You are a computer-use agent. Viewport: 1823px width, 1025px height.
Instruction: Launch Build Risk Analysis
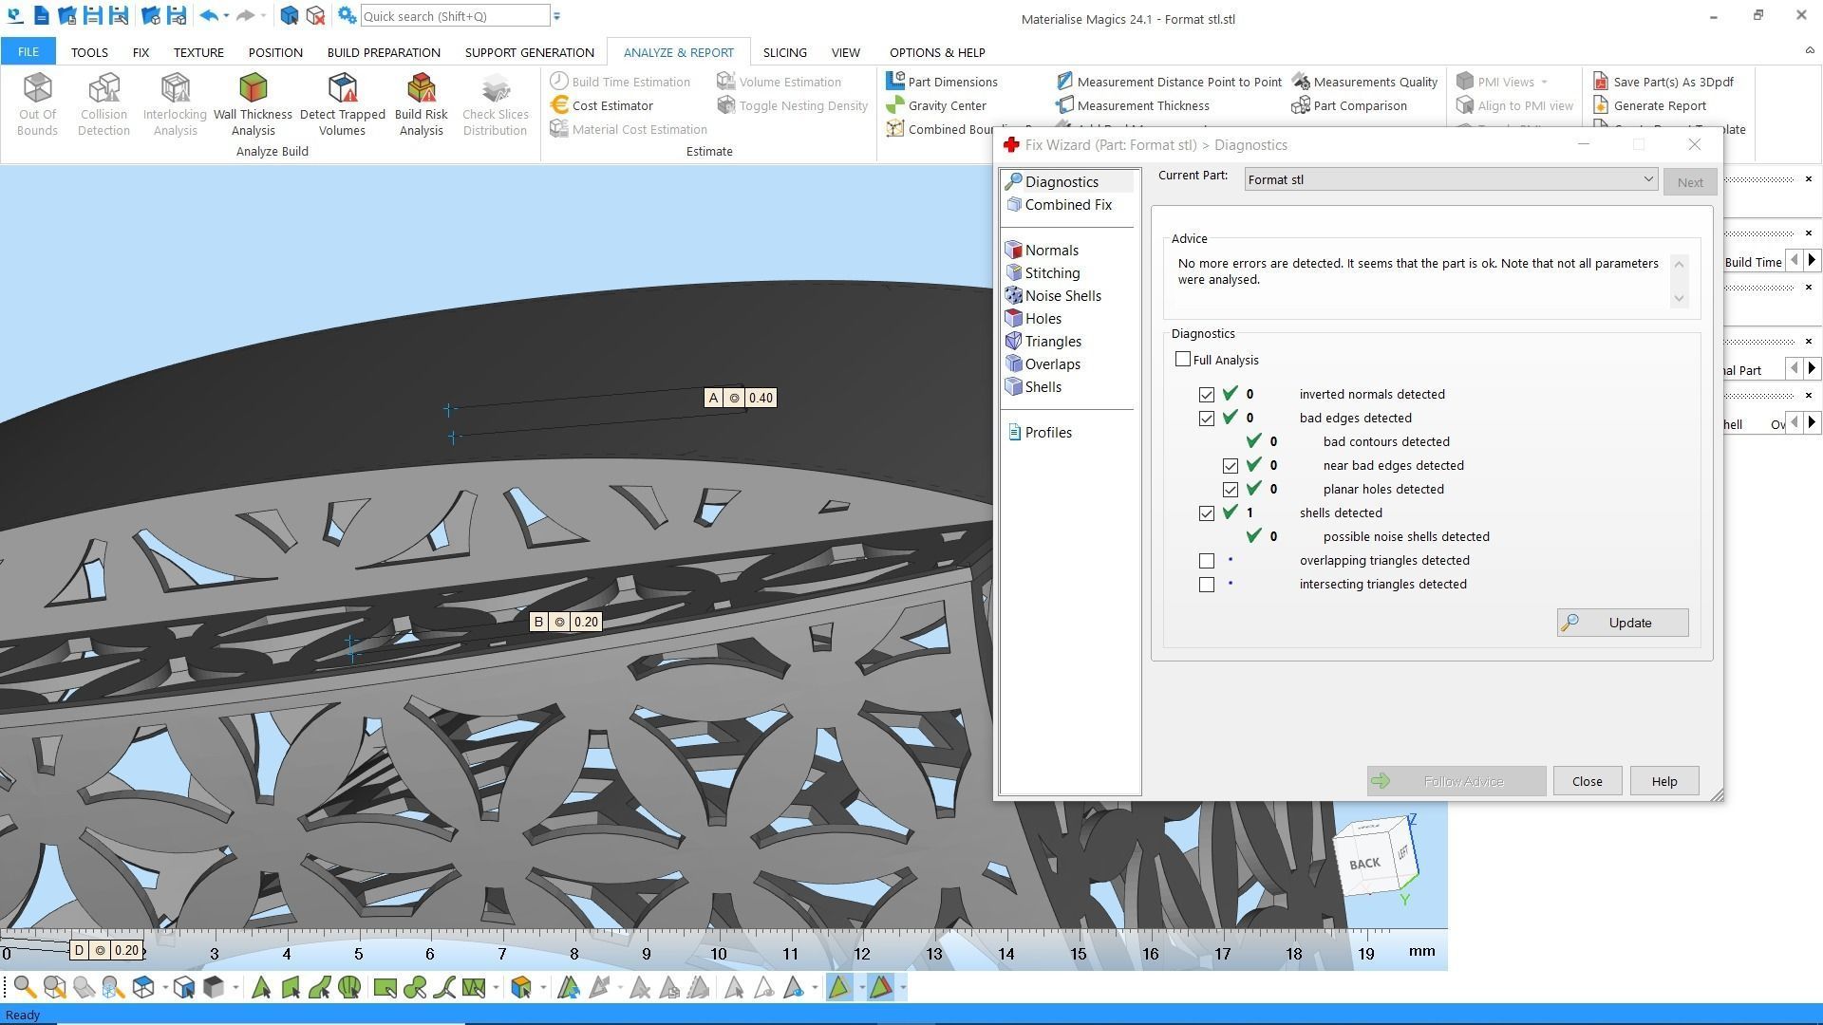point(421,103)
